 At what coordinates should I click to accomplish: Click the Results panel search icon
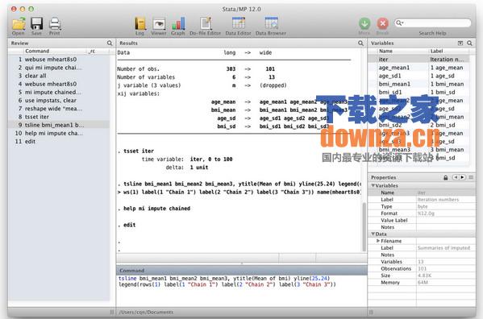coord(360,43)
